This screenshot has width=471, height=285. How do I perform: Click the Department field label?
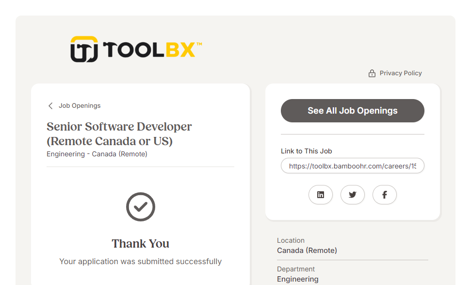pos(296,269)
